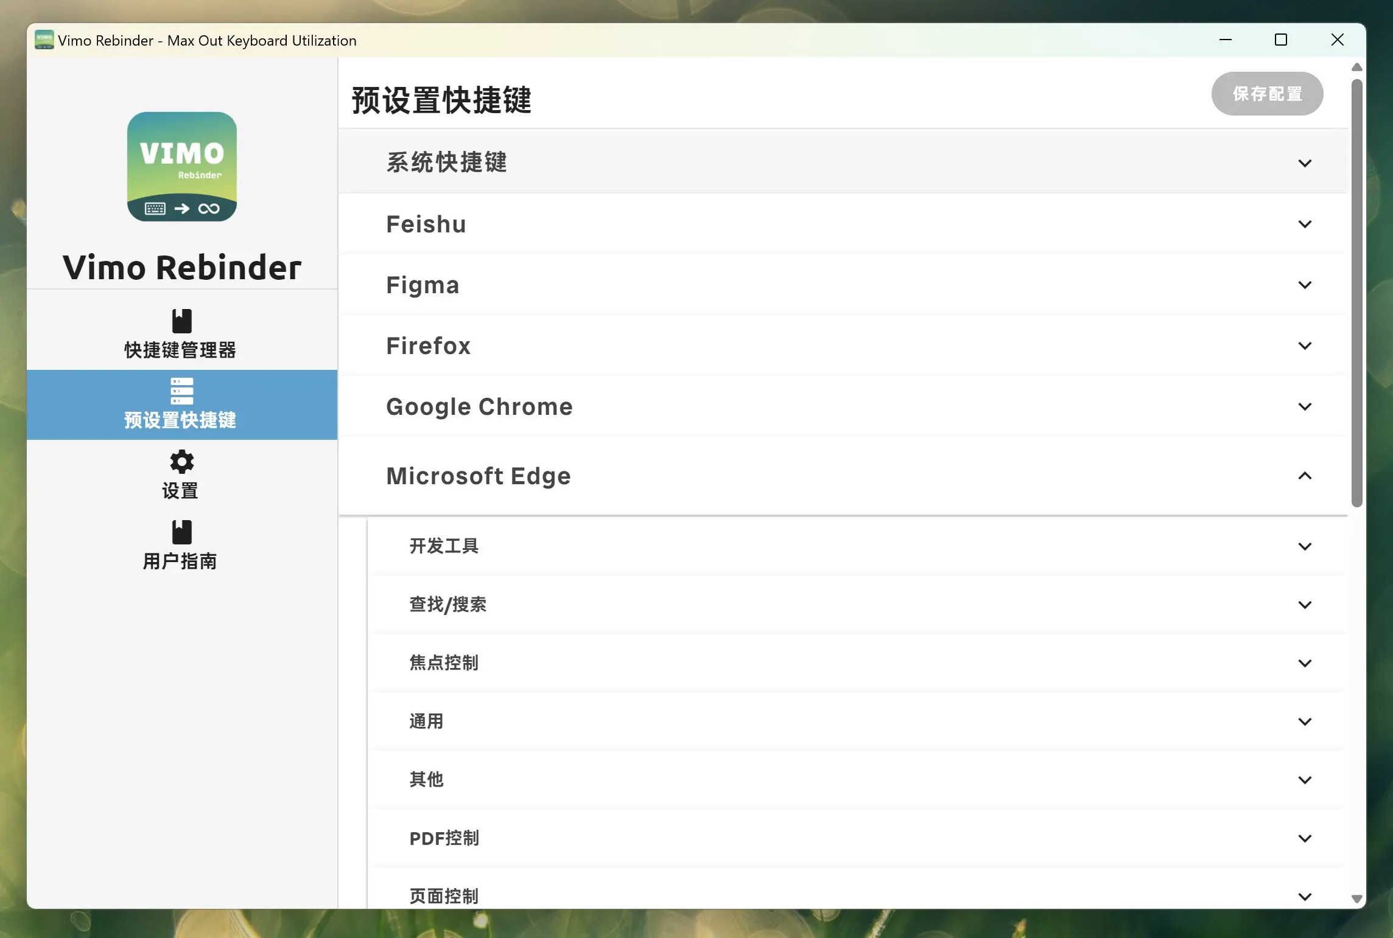Image resolution: width=1393 pixels, height=938 pixels.
Task: Click the scrollbar up arrow
Action: 1357,67
